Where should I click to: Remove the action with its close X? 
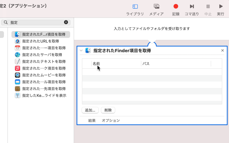coord(223,51)
